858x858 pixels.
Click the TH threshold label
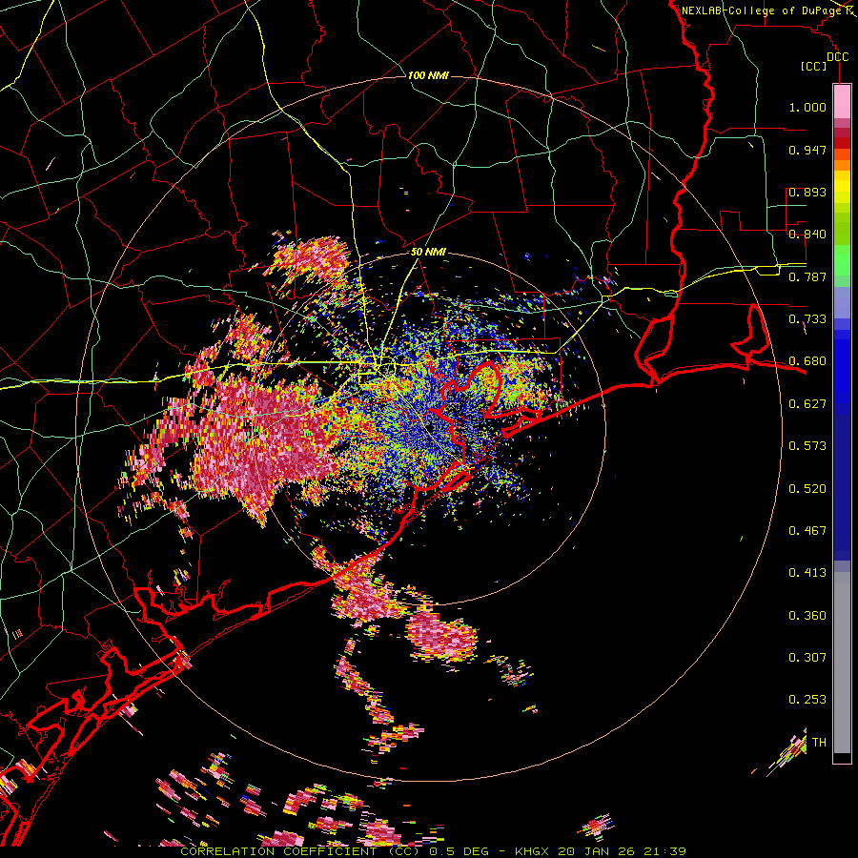tap(819, 743)
